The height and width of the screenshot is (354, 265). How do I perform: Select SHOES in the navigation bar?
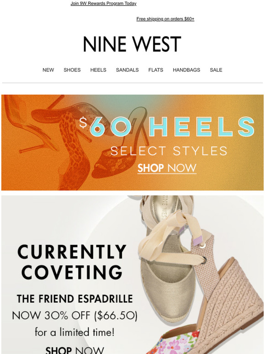[72, 70]
